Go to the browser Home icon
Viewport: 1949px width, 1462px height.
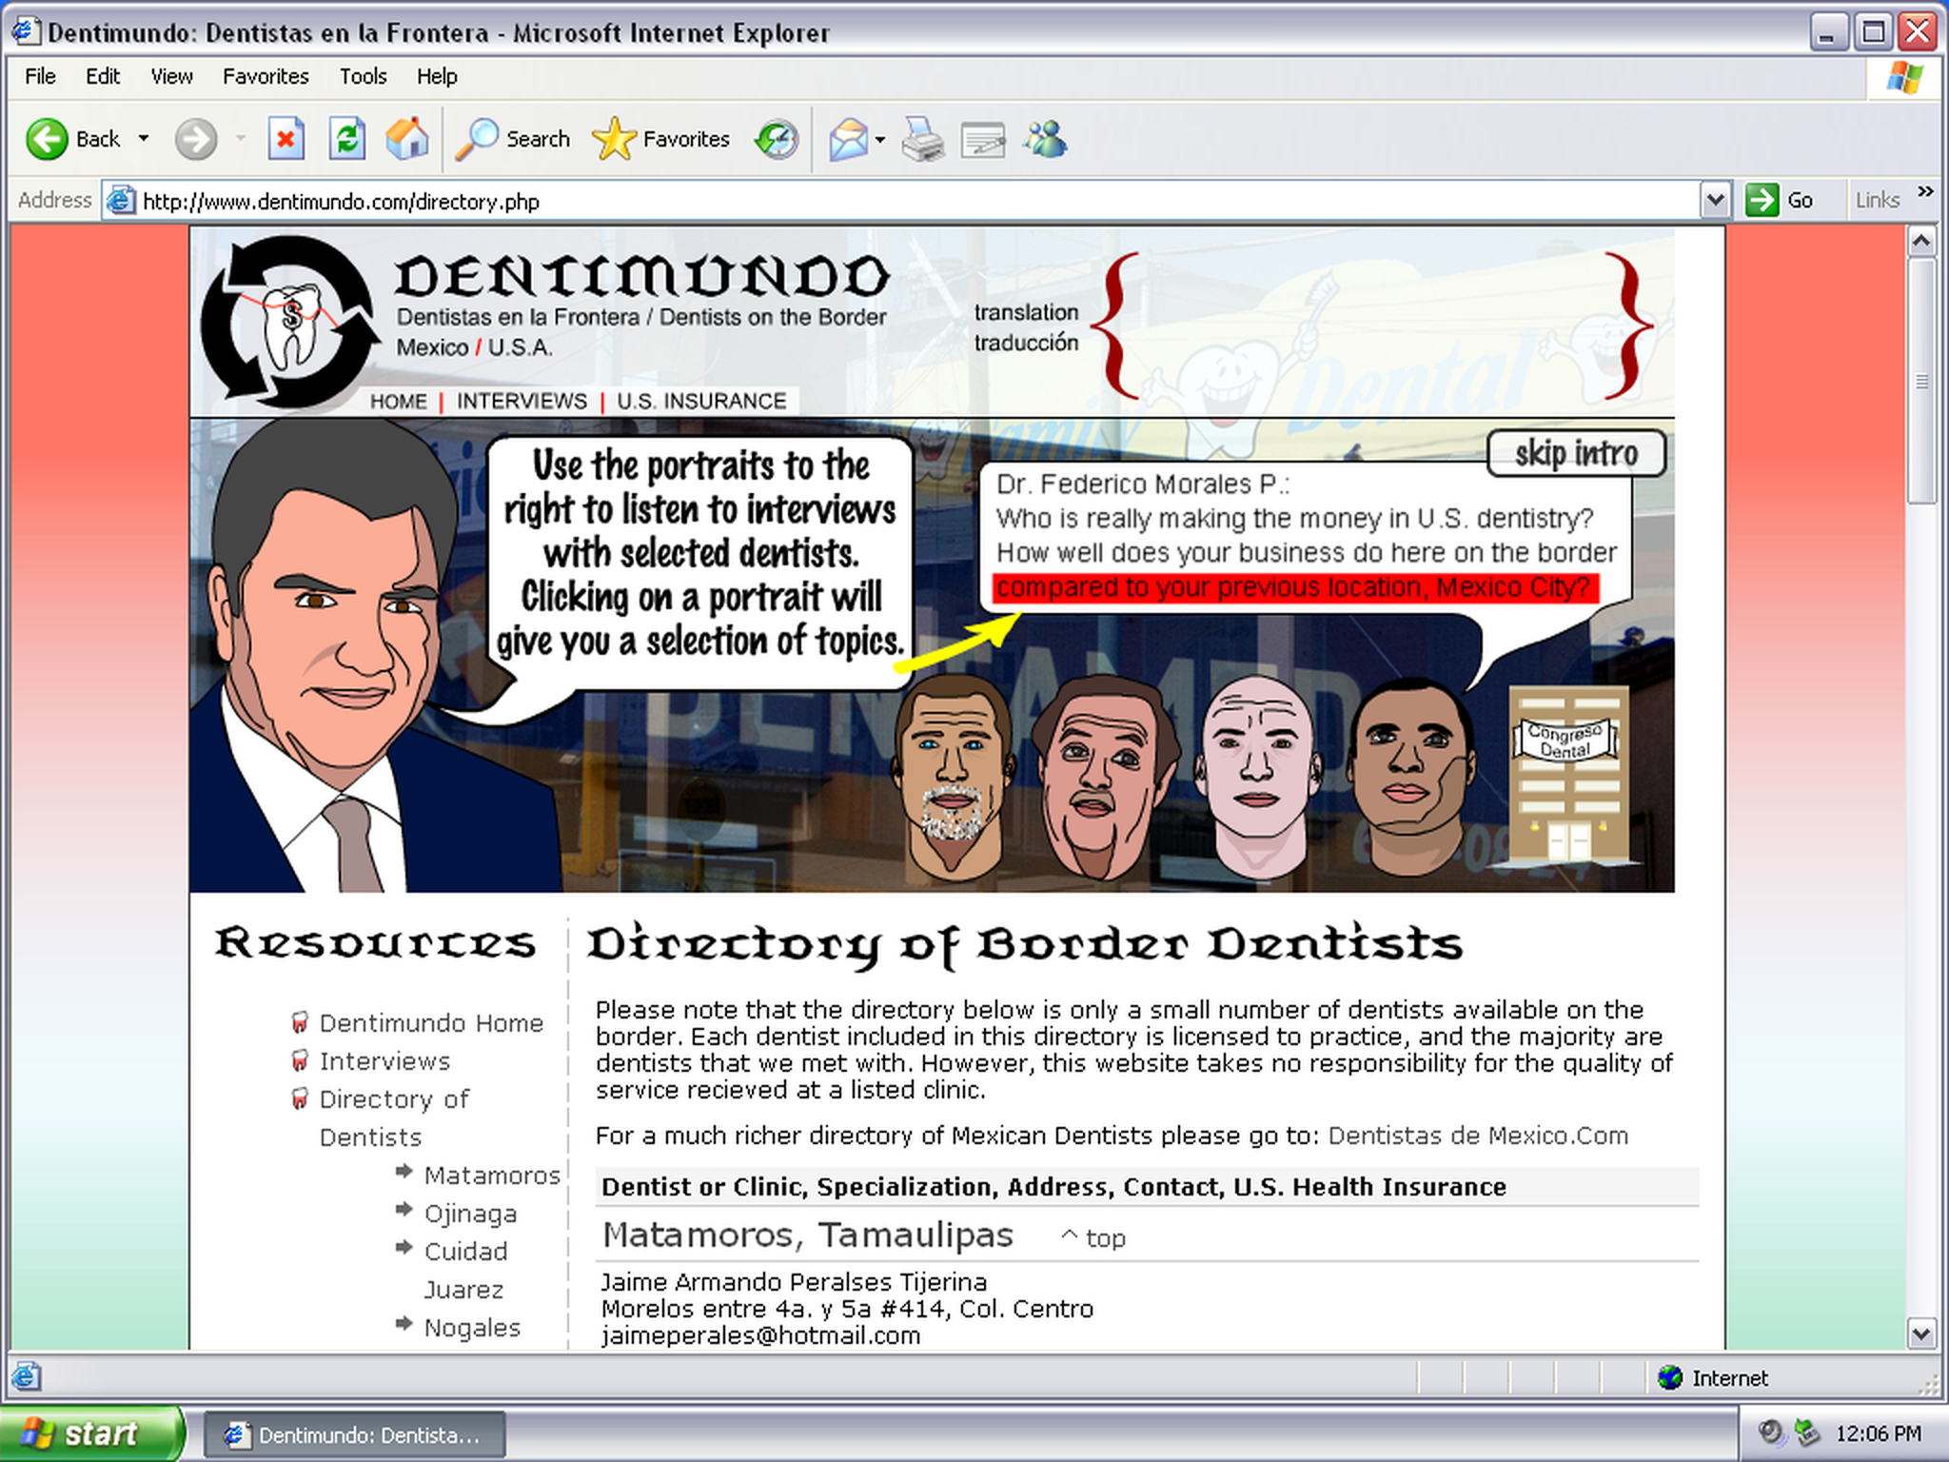pos(407,140)
